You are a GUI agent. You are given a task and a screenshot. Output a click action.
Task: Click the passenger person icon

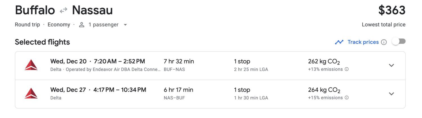coord(82,25)
